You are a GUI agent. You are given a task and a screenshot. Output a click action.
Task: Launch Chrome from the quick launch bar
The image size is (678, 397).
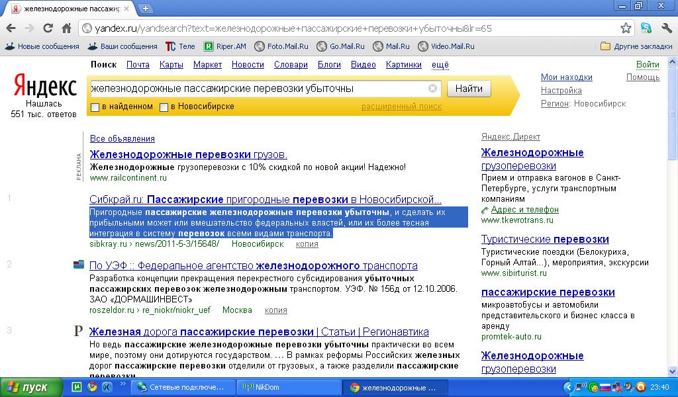pyautogui.click(x=92, y=387)
